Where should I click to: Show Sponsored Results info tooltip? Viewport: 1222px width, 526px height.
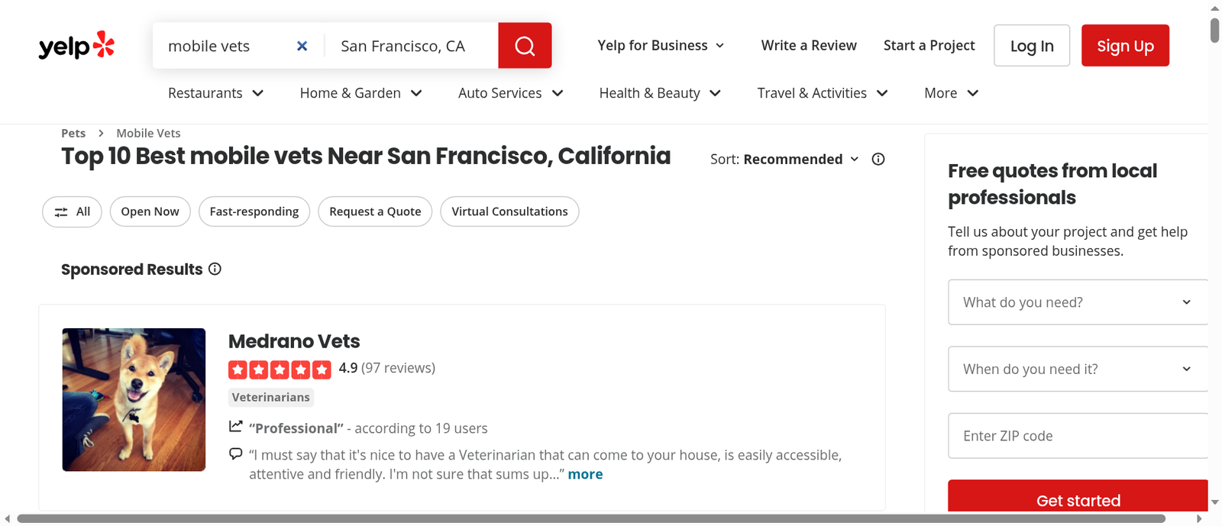pyautogui.click(x=215, y=269)
